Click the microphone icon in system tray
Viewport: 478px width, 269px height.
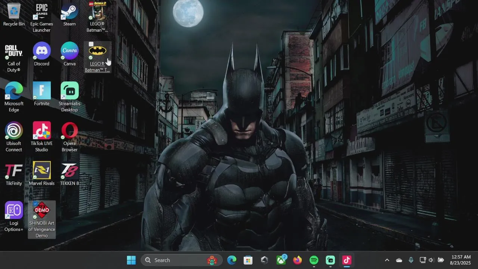[x=411, y=260]
